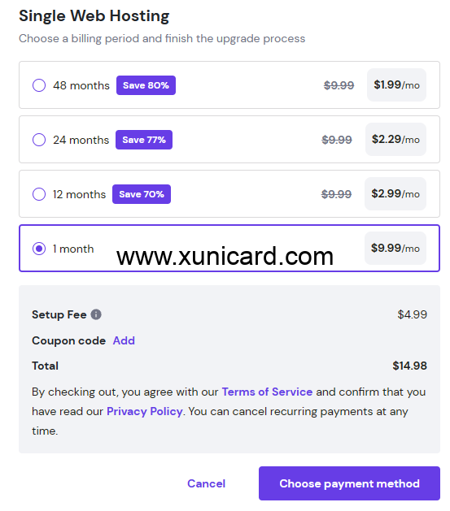Open the Privacy Policy link
The width and height of the screenshot is (450, 511).
pyautogui.click(x=144, y=412)
